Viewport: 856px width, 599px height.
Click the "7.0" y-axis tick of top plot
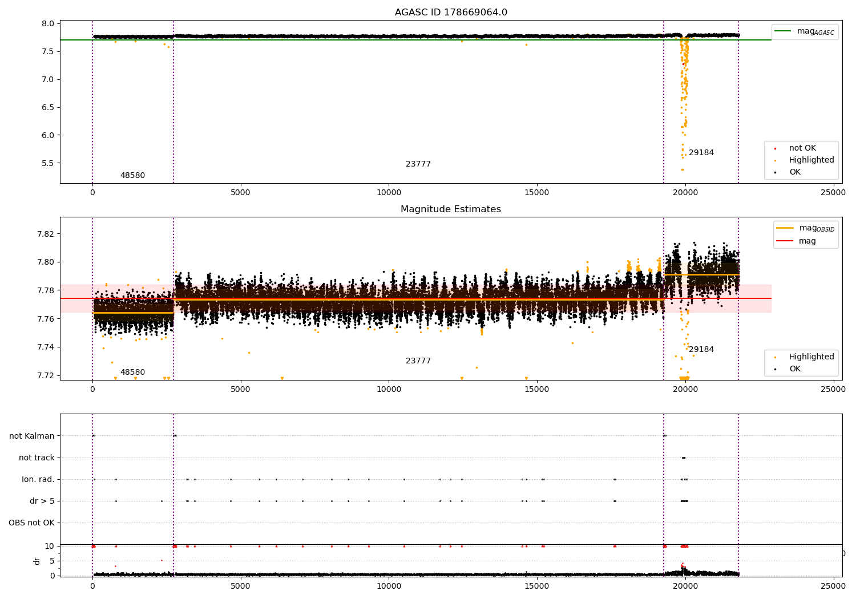tap(48, 79)
